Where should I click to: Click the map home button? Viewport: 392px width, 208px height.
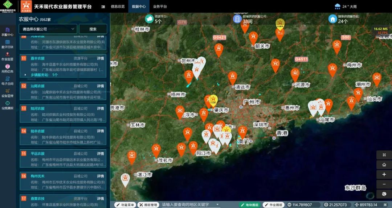tap(384, 165)
